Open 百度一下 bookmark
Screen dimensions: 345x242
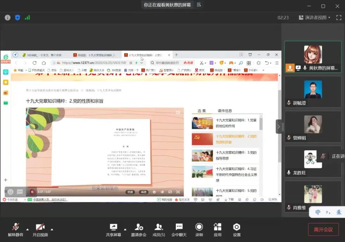click(131, 70)
